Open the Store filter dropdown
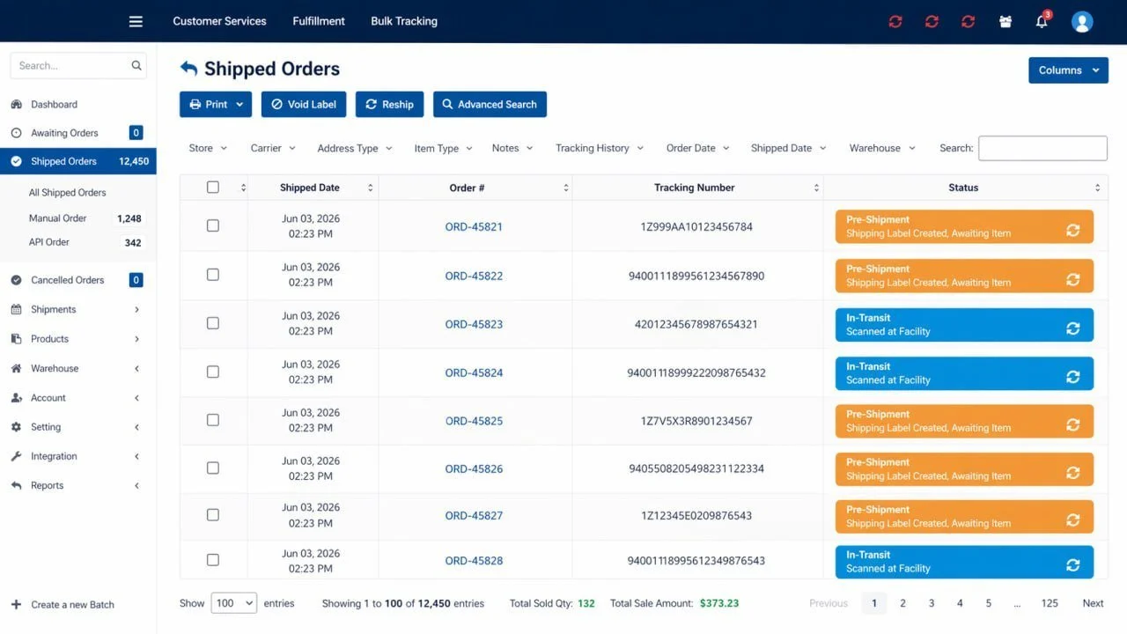Image resolution: width=1127 pixels, height=634 pixels. (208, 148)
